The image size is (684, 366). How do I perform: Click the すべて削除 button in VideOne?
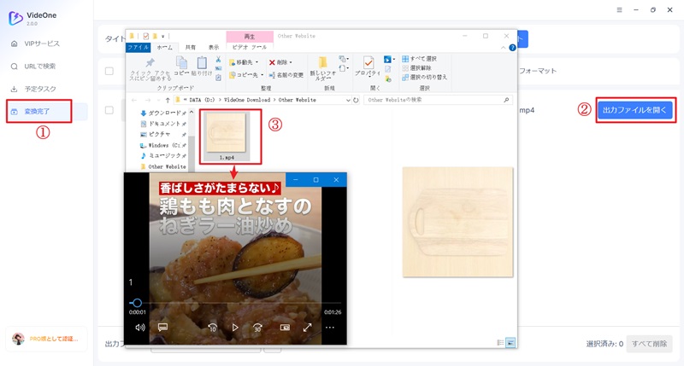click(649, 344)
